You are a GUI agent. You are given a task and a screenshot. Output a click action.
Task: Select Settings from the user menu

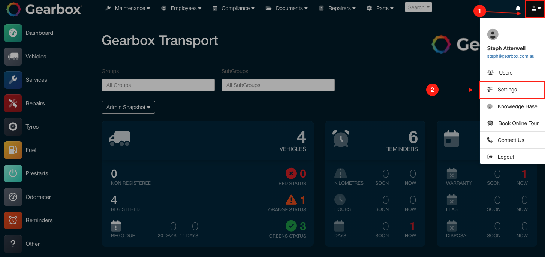tap(507, 90)
